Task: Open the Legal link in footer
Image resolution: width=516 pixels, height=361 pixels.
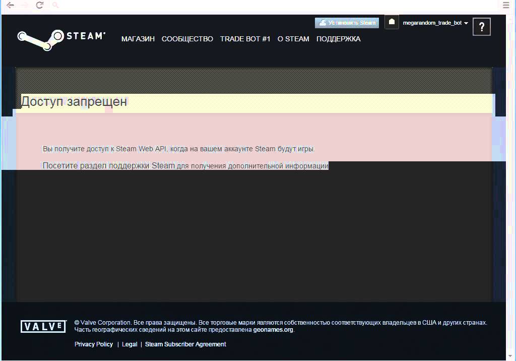Action: point(130,344)
